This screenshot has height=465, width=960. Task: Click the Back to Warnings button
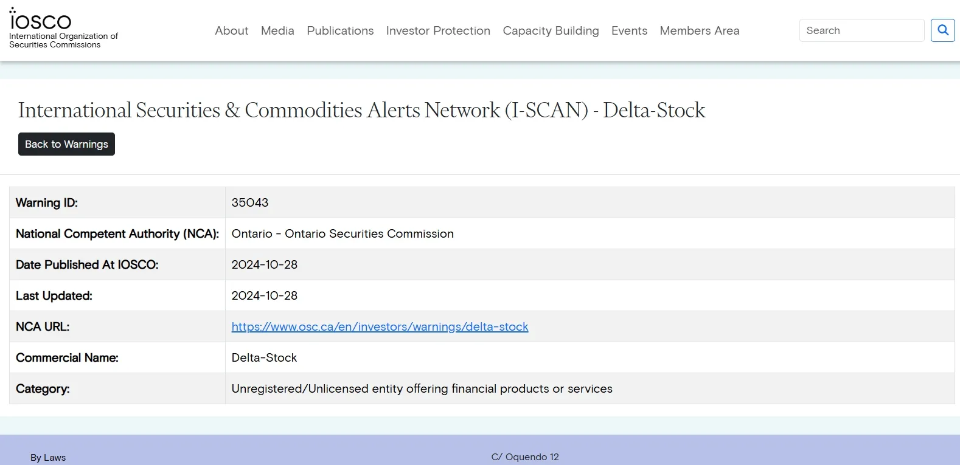point(66,144)
